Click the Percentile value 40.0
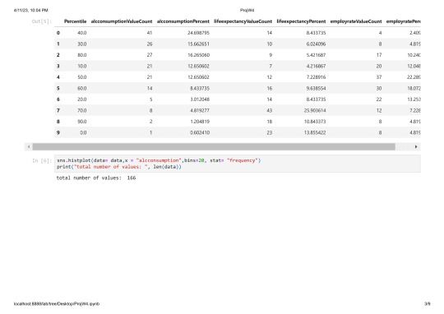Image resolution: width=444 pixels, height=314 pixels. point(82,33)
